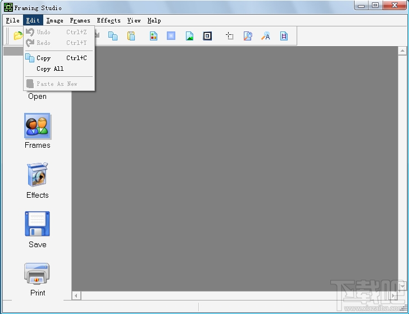Click the Open label in sidebar
Screen dimensions: 409x314
37,97
